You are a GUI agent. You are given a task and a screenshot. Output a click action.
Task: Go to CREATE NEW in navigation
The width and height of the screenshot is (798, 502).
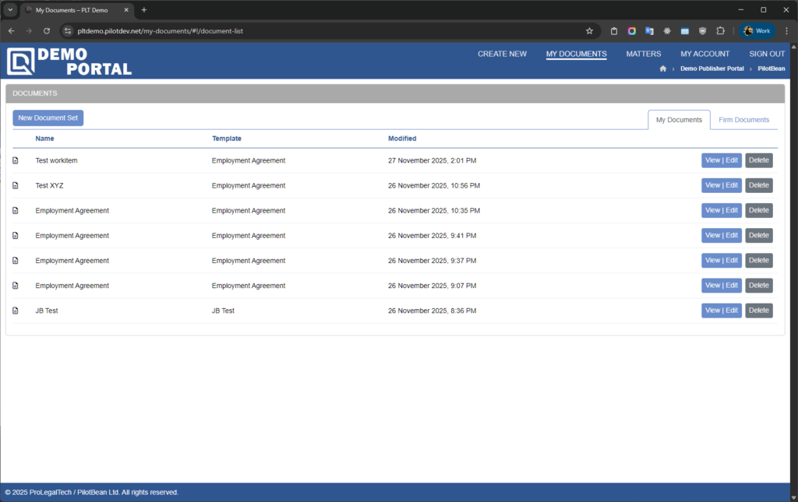click(x=502, y=54)
